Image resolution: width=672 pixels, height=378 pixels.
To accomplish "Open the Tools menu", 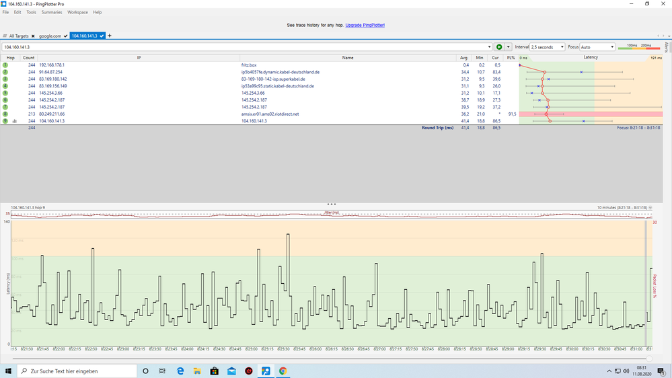I will (32, 12).
